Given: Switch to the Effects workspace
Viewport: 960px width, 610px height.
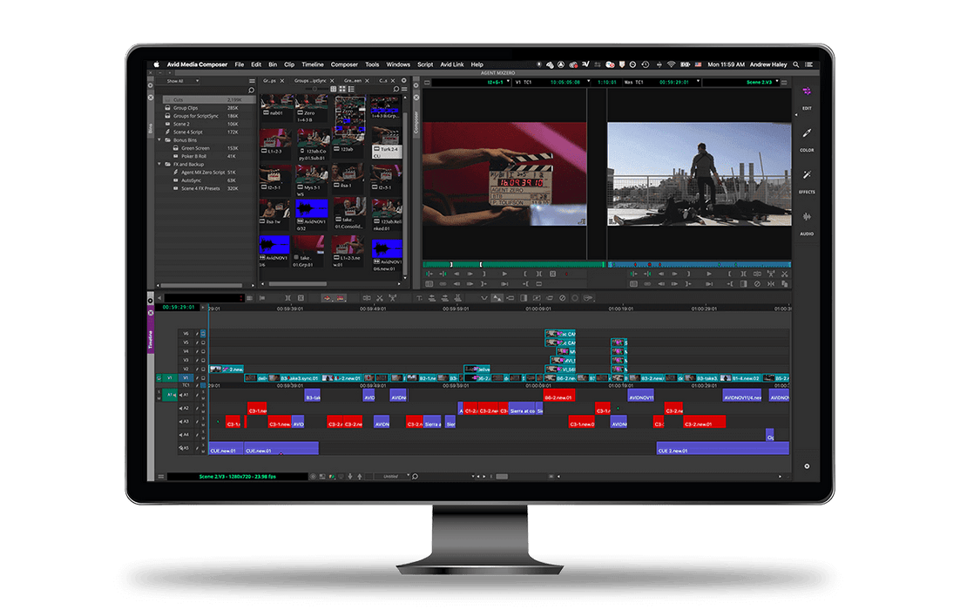Looking at the screenshot, I should [806, 178].
